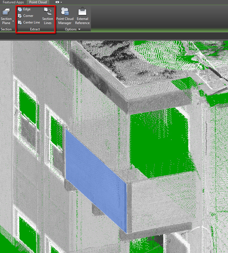This screenshot has width=228, height=253.
Task: Select the Extract Edge tool
Action: coord(24,9)
